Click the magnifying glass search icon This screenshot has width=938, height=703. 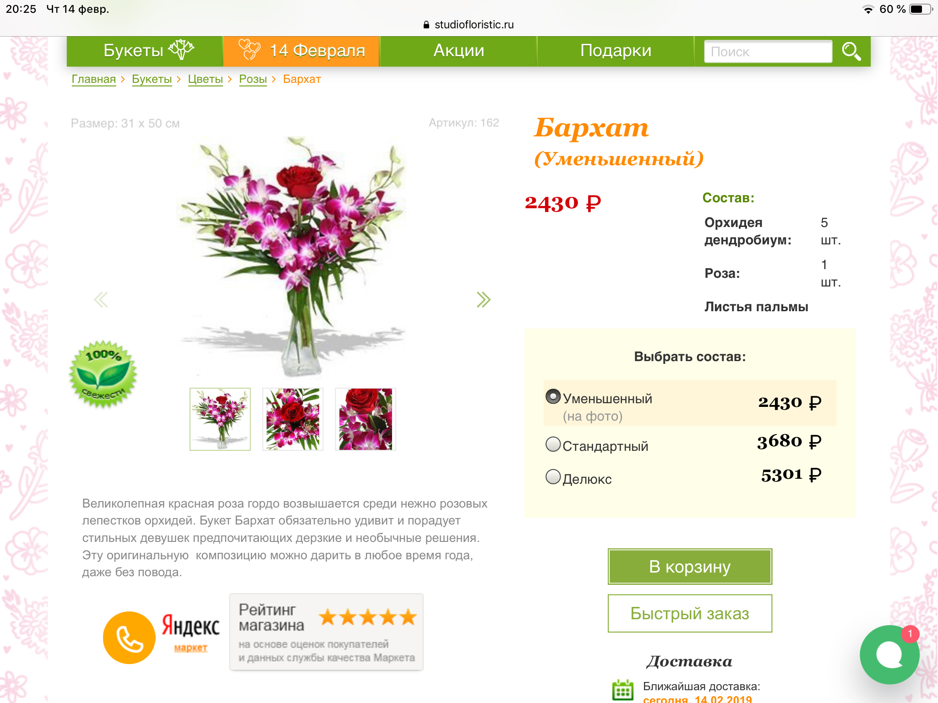pos(851,51)
